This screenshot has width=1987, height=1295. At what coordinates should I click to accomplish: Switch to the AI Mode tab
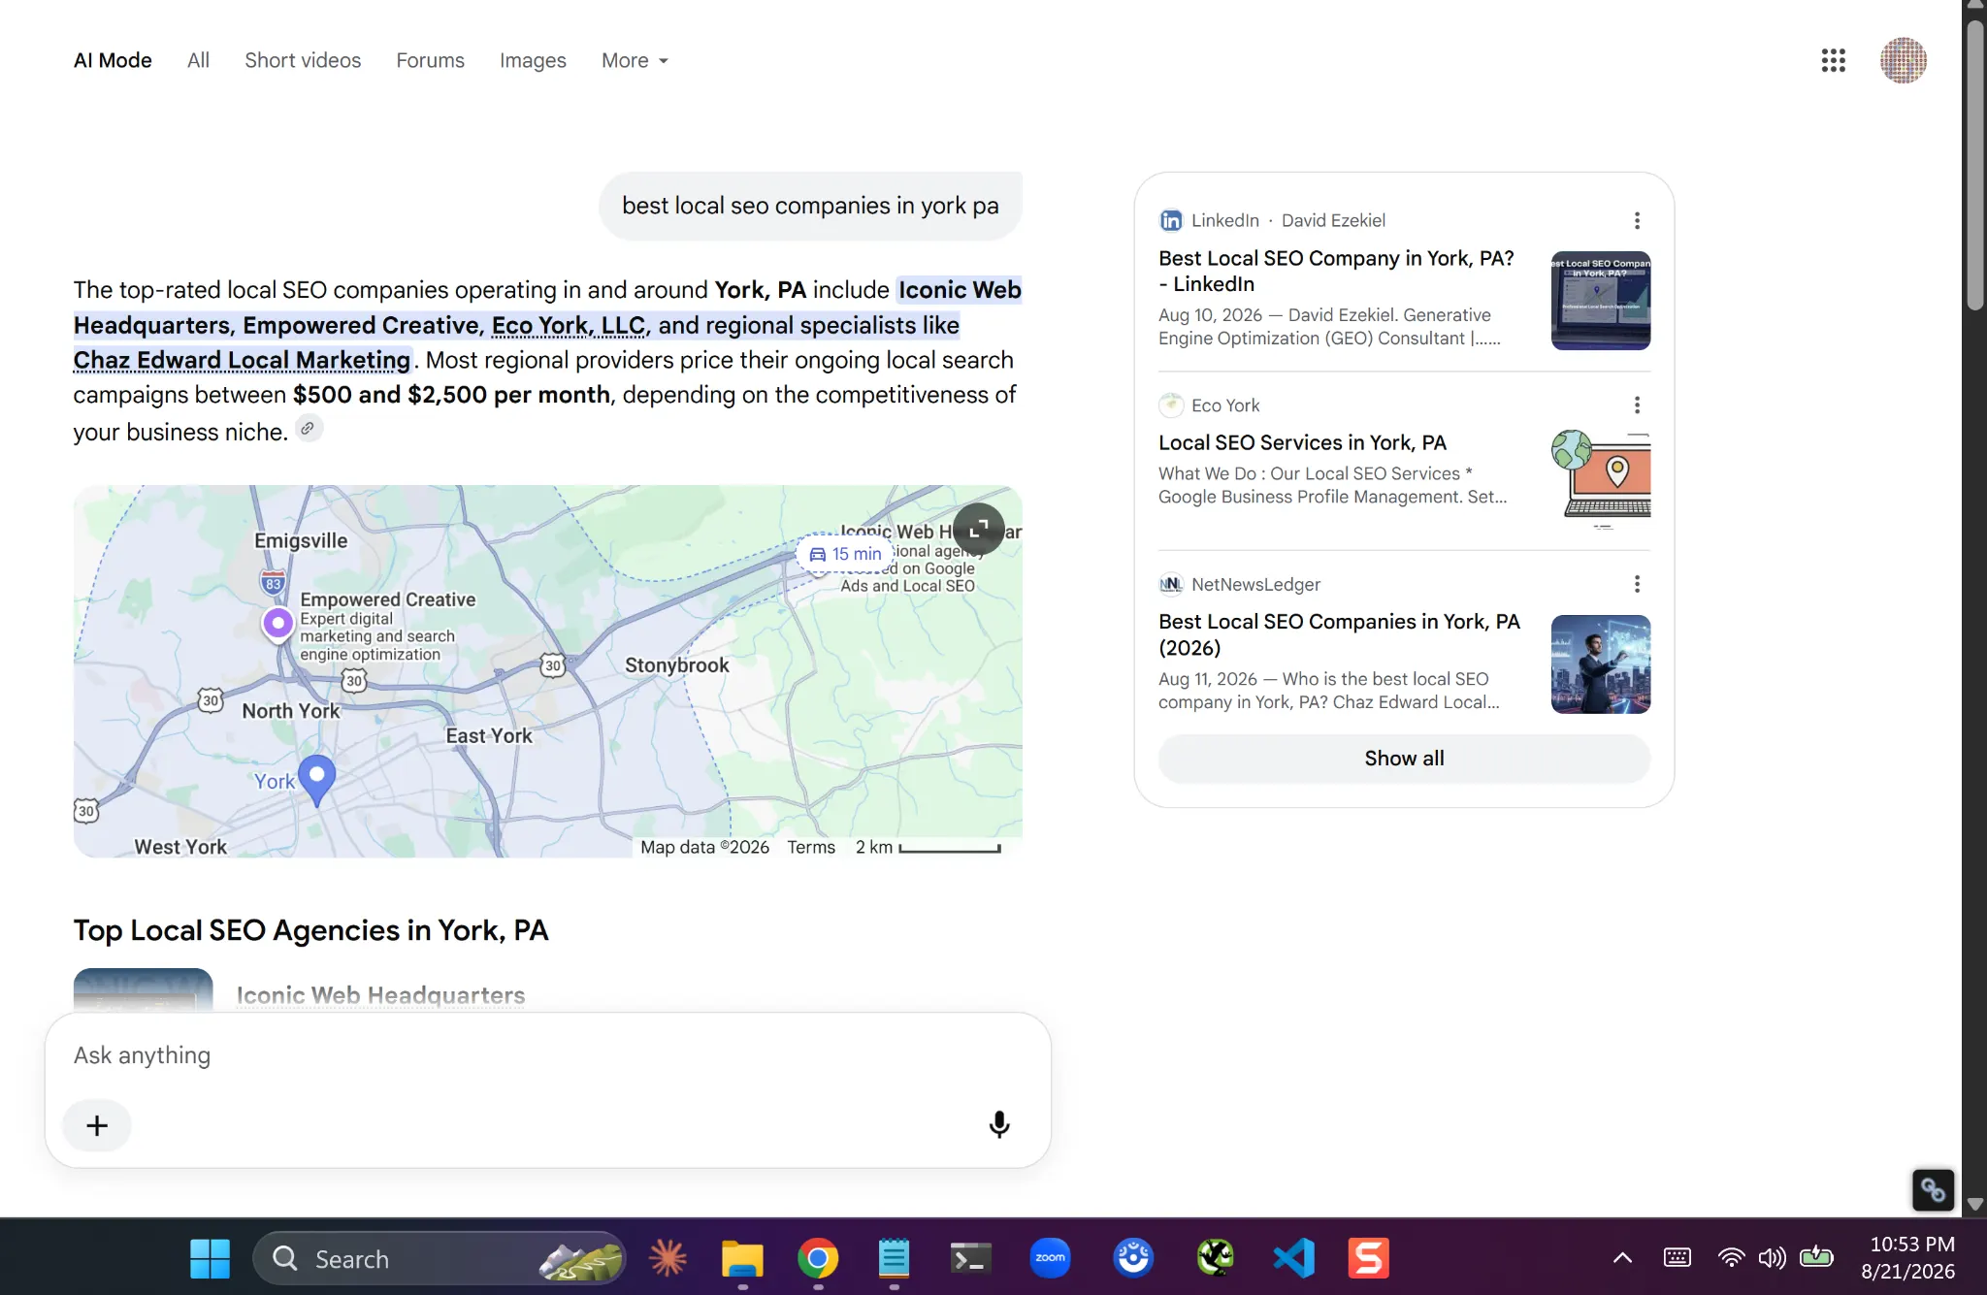(x=113, y=60)
